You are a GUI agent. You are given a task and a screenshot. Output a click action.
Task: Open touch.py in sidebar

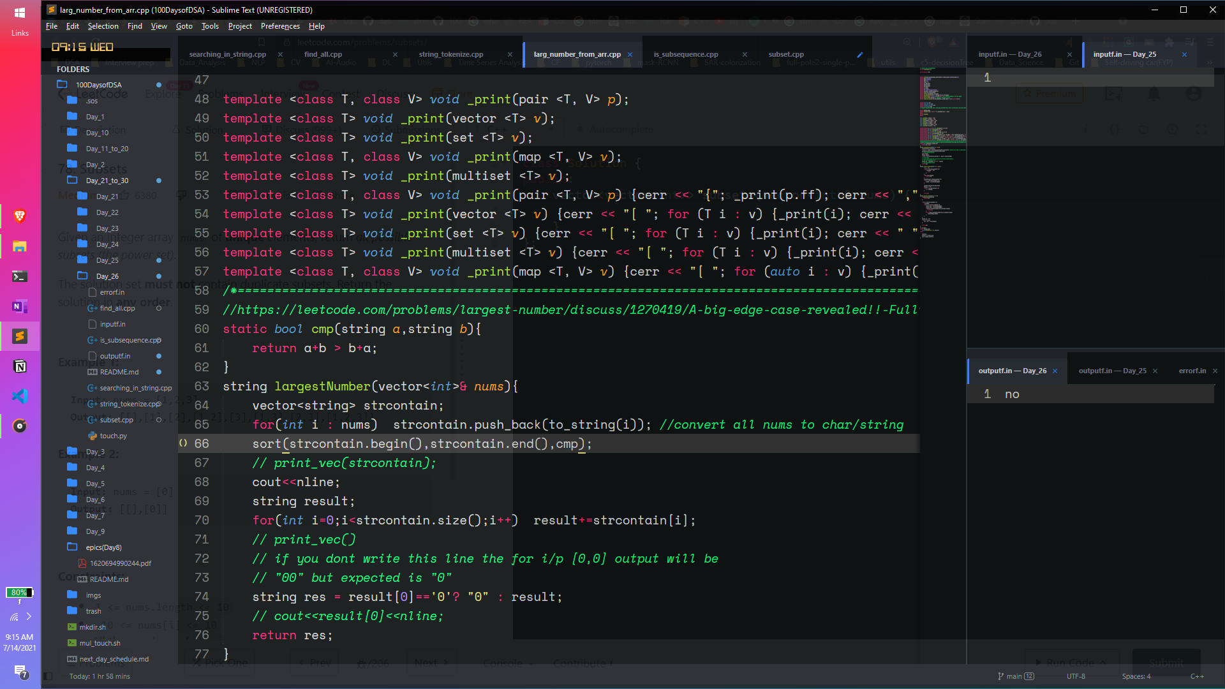click(113, 436)
